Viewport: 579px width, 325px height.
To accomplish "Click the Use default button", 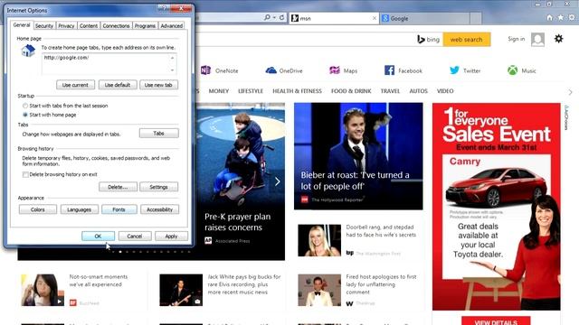I will pyautogui.click(x=118, y=85).
